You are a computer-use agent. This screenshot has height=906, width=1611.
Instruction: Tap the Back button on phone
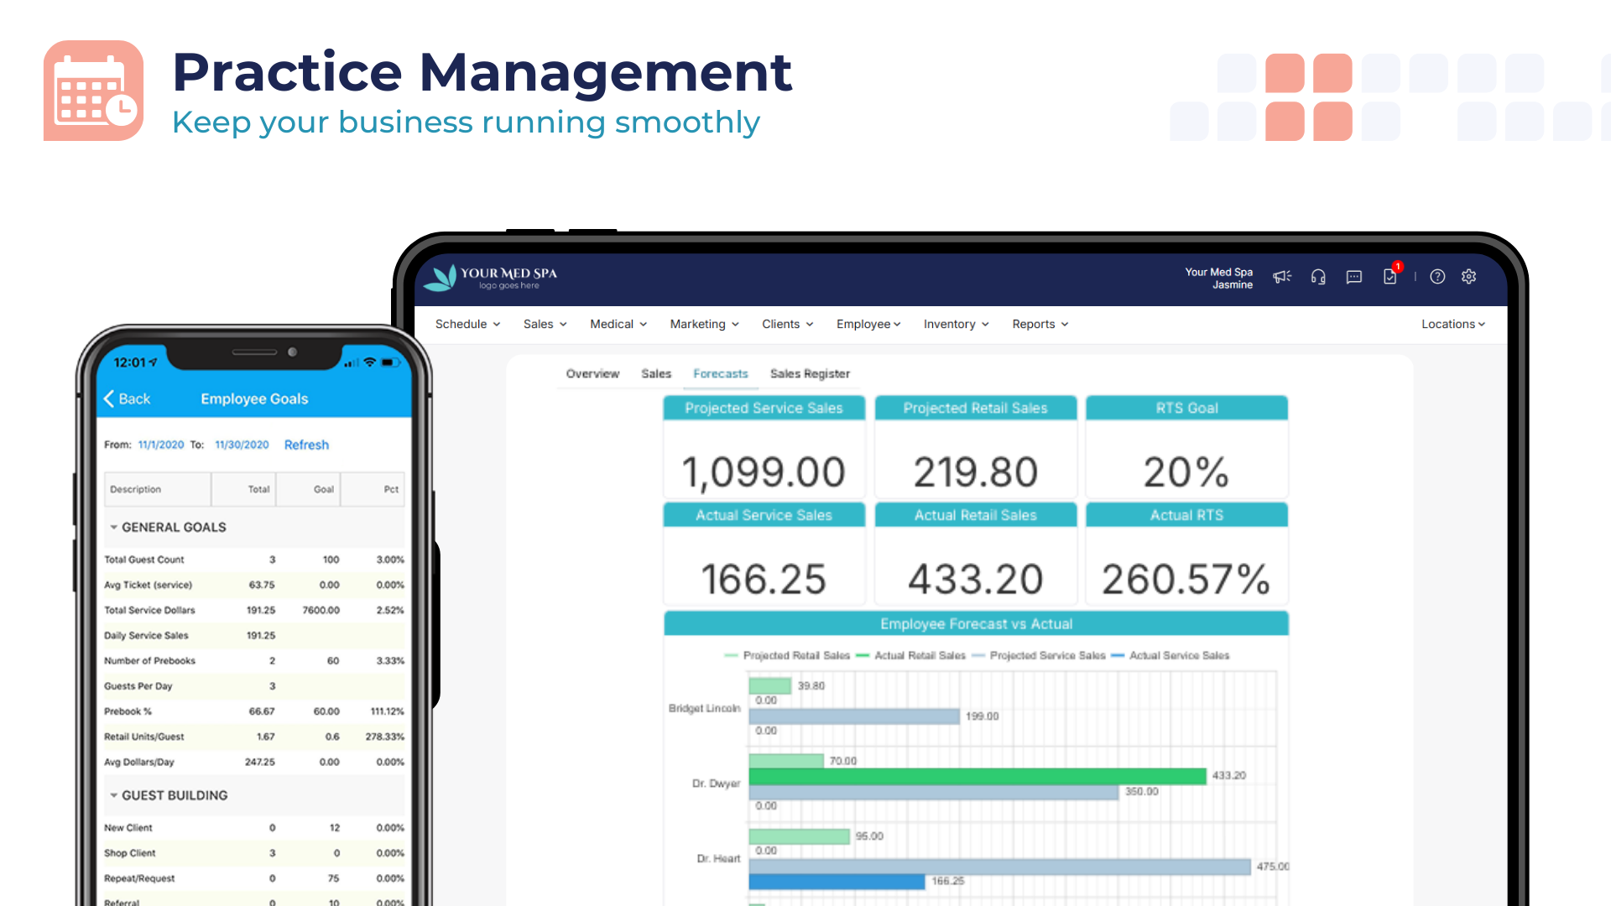tap(128, 398)
